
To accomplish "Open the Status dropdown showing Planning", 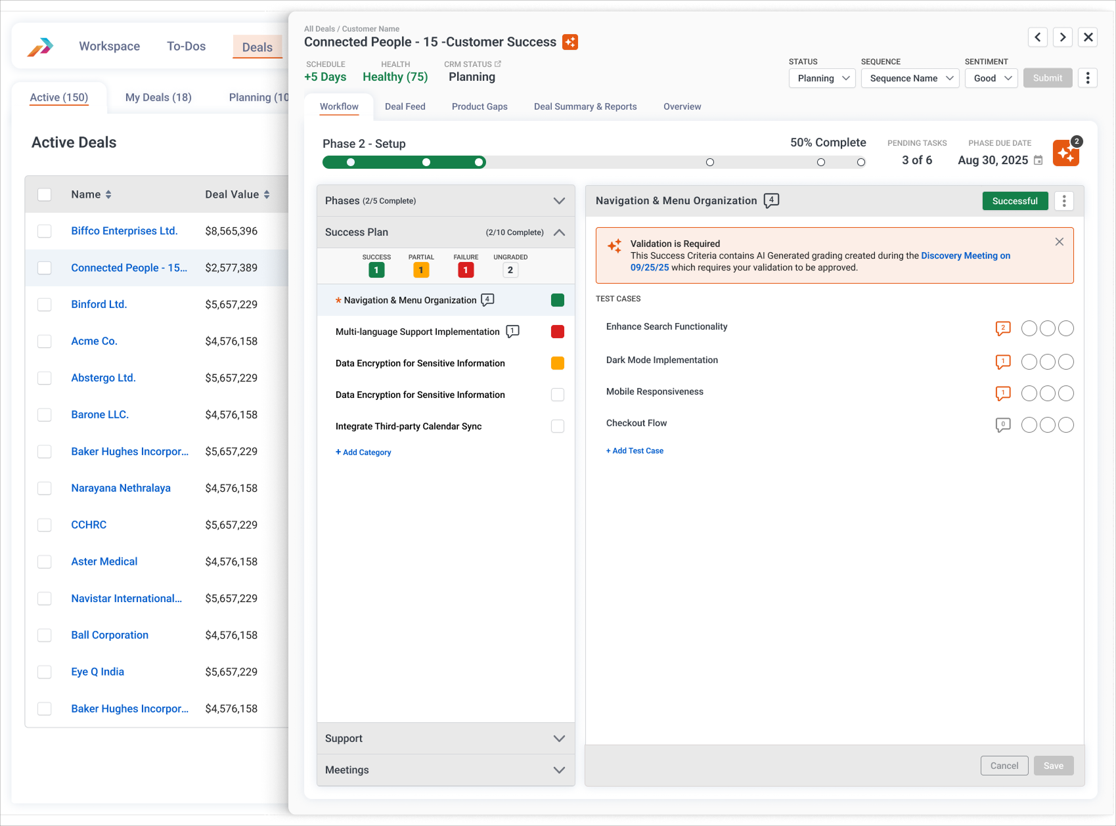I will click(x=822, y=78).
